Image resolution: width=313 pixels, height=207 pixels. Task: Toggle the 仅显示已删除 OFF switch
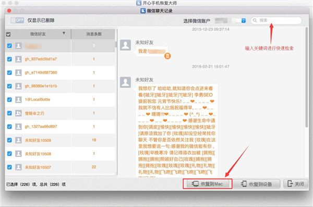click(17, 20)
